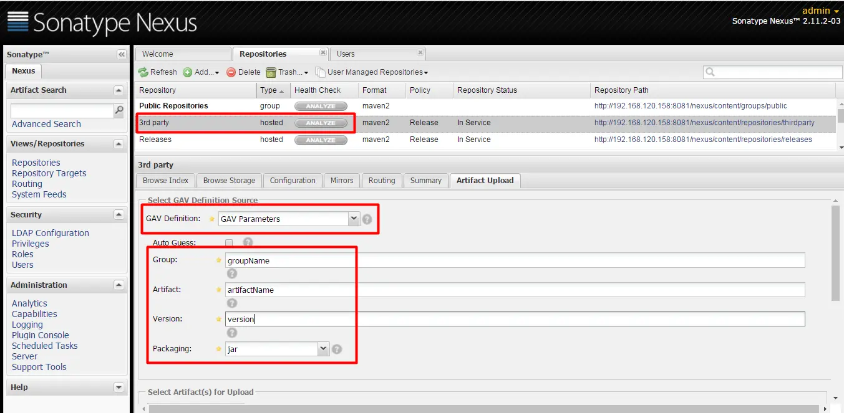This screenshot has width=844, height=413.
Task: Click the help icon beside GAV Definition
Action: pyautogui.click(x=367, y=219)
